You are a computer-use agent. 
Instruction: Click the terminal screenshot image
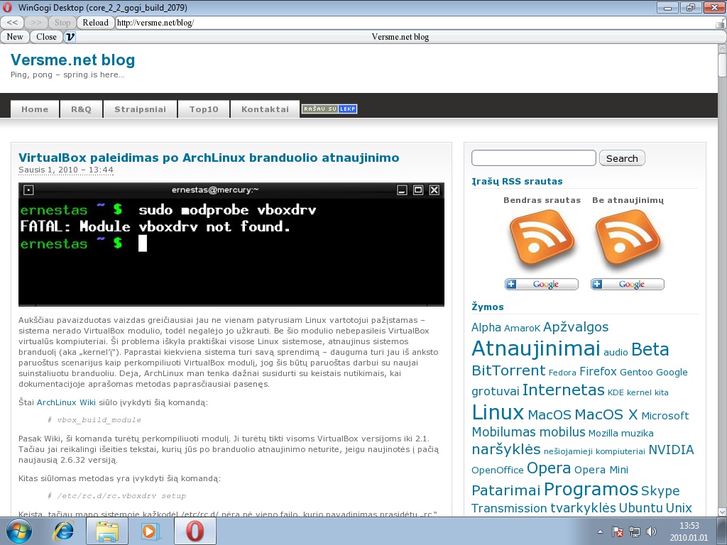coord(231,244)
